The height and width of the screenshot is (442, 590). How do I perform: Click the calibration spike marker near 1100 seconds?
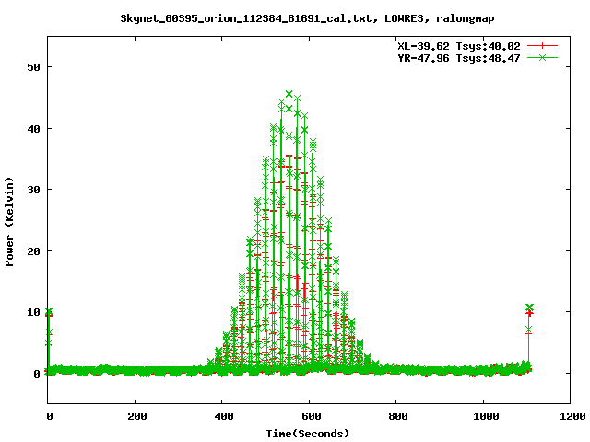[529, 308]
